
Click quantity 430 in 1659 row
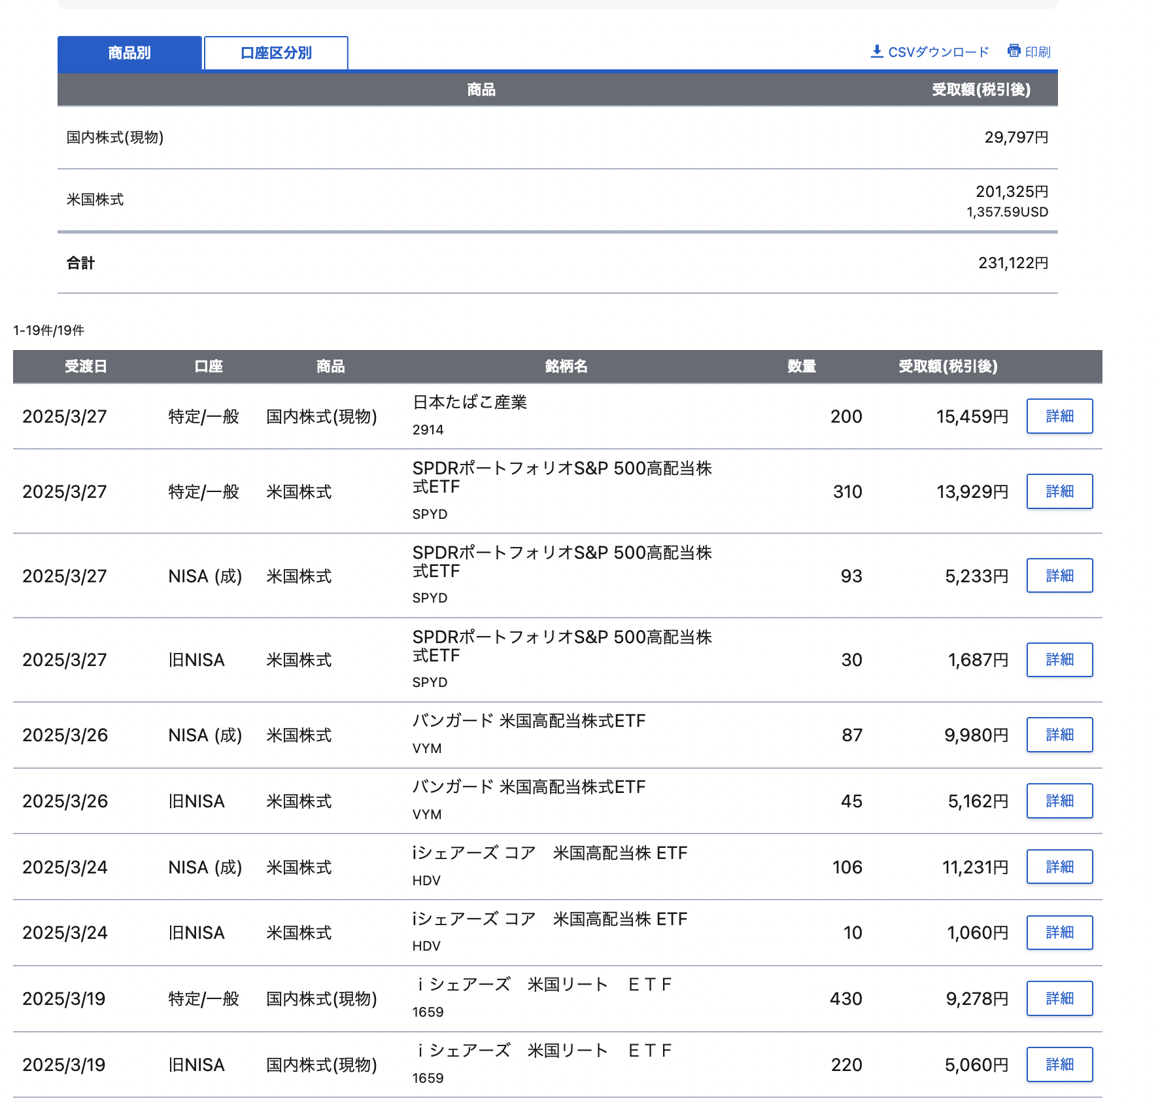point(846,998)
